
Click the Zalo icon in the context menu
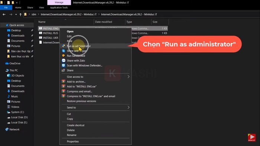click(x=64, y=60)
